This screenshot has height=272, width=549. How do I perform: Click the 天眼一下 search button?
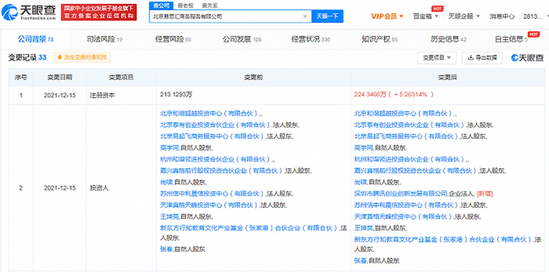point(327,16)
